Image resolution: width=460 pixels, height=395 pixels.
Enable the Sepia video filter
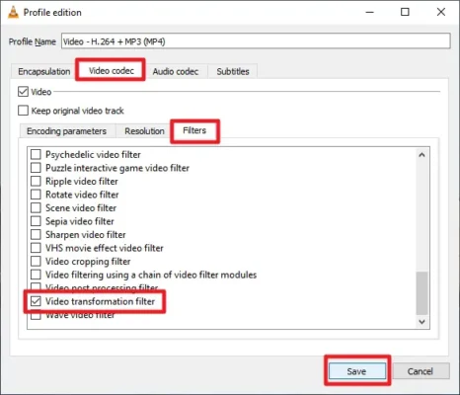[36, 221]
